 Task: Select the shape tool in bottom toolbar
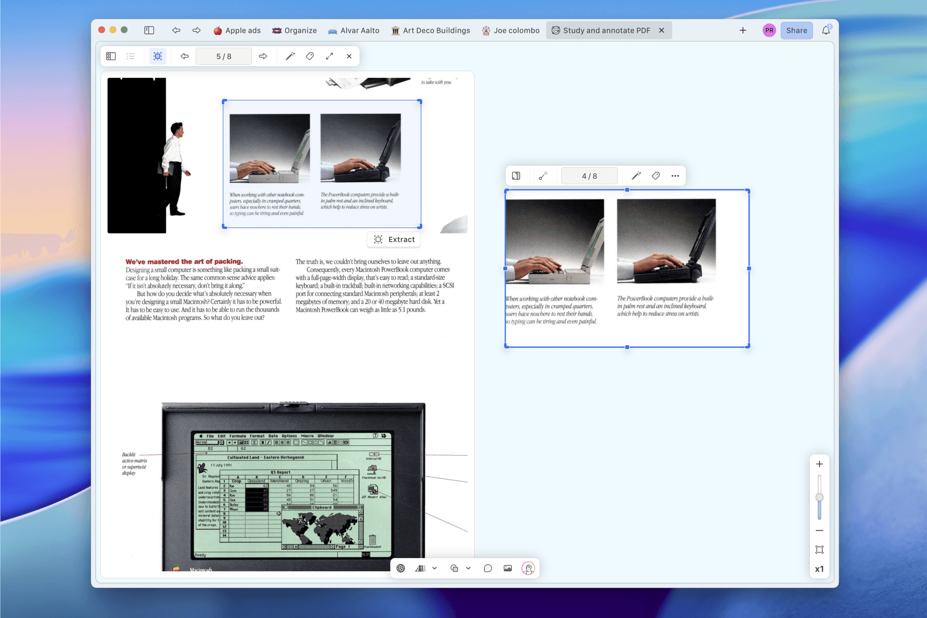coord(454,568)
